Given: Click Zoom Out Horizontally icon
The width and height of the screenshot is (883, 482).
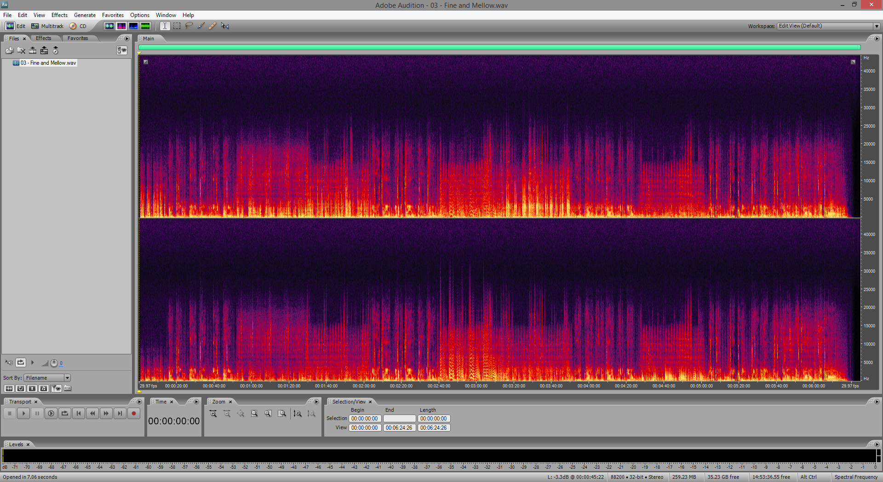Looking at the screenshot, I should (x=227, y=414).
